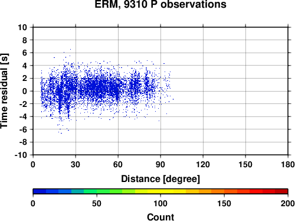Click the y-axis tick label -10

coord(21,155)
